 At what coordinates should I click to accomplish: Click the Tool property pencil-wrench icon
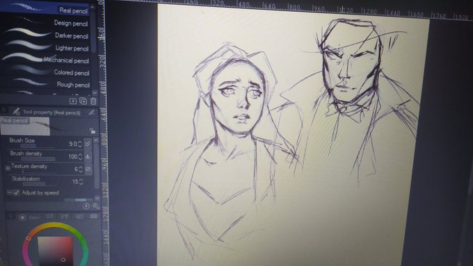(16, 112)
